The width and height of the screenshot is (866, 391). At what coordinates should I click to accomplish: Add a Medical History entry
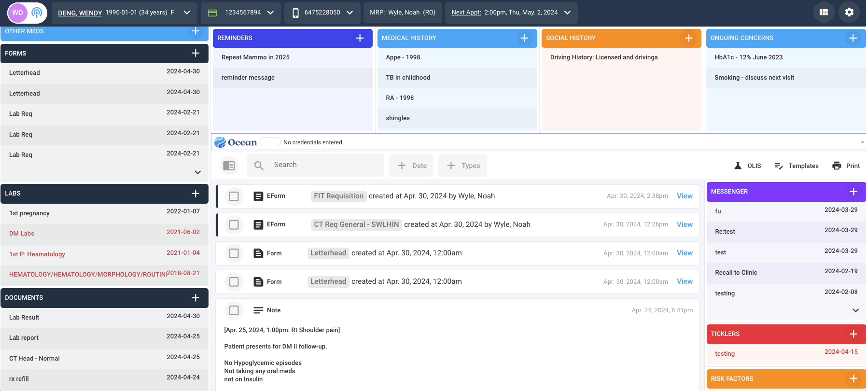click(524, 38)
